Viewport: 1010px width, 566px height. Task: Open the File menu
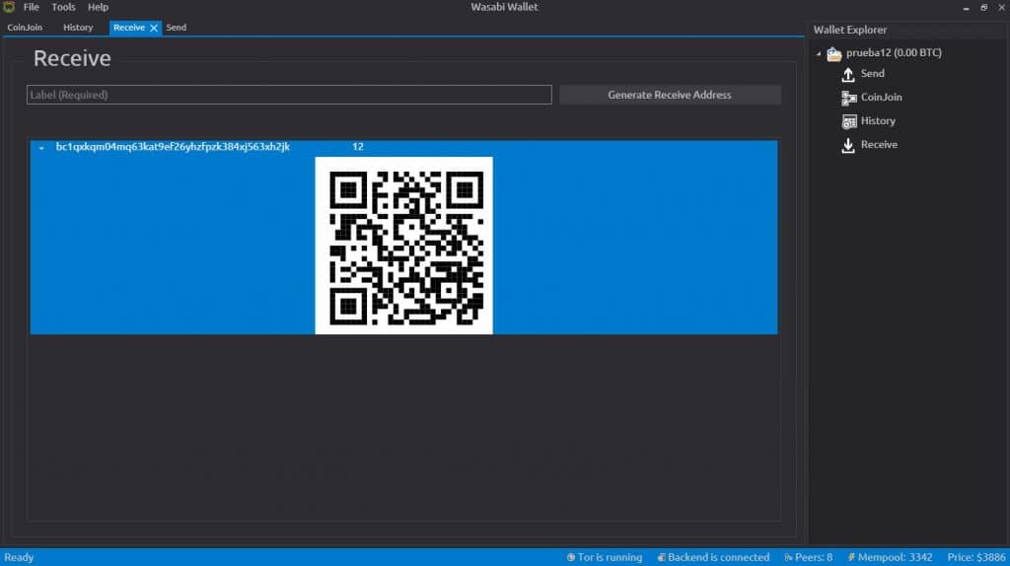point(32,7)
